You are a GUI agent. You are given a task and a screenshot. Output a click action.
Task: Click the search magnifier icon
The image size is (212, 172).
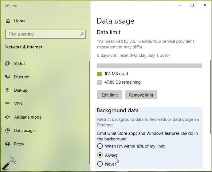(82, 34)
